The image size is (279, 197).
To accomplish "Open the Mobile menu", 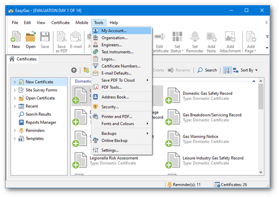I will click(x=82, y=23).
